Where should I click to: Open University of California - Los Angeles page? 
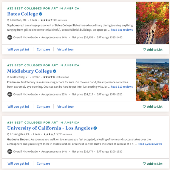(x=50, y=128)
